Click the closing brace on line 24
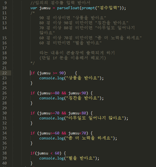The width and height of the screenshot is (156, 167). [x=32, y=83]
